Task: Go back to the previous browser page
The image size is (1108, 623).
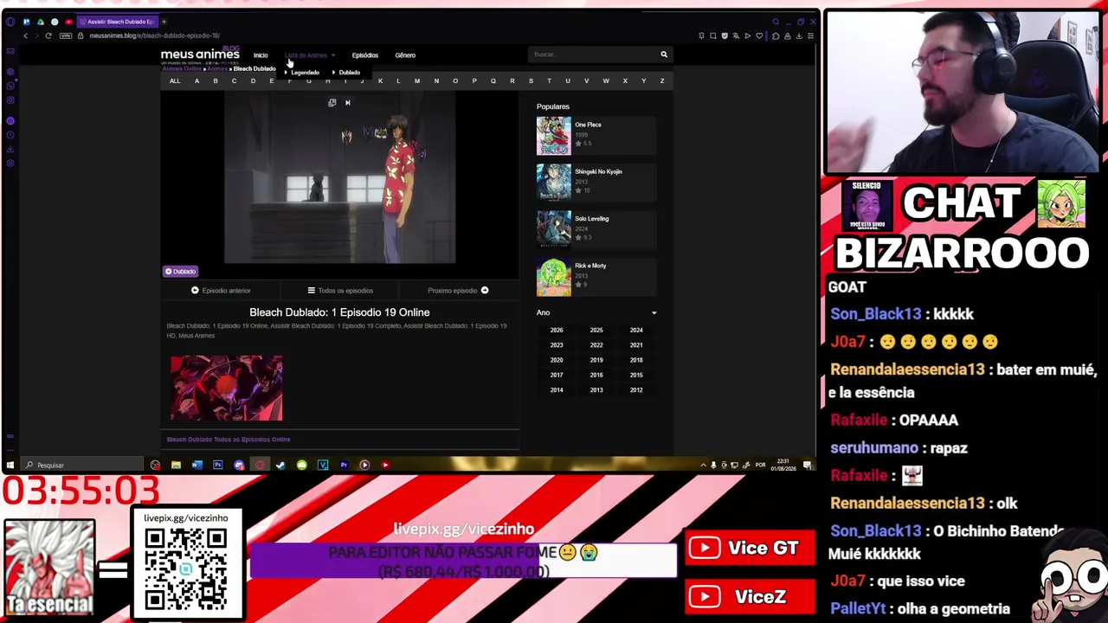Action: [x=25, y=35]
